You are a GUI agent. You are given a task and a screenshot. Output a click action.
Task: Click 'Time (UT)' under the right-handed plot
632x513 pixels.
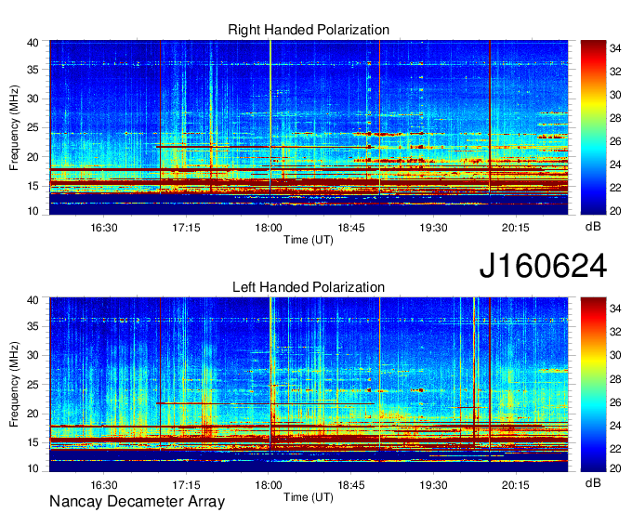309,240
